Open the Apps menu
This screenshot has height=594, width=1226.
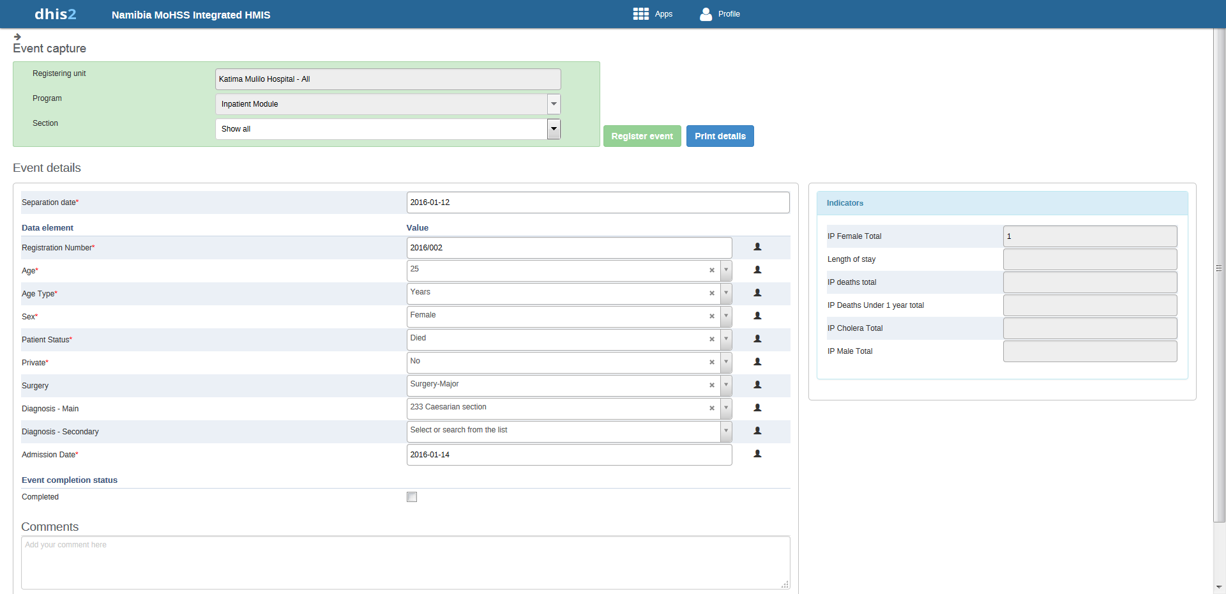[653, 14]
